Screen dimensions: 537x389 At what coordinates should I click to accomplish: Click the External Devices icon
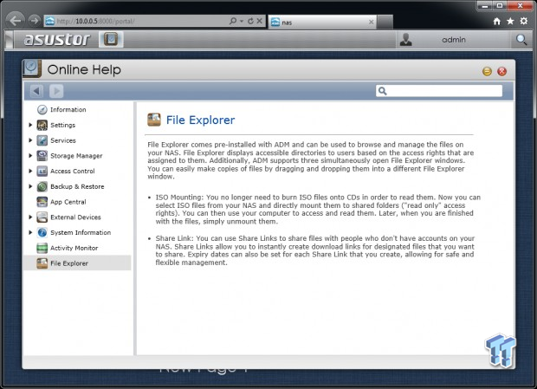click(42, 217)
